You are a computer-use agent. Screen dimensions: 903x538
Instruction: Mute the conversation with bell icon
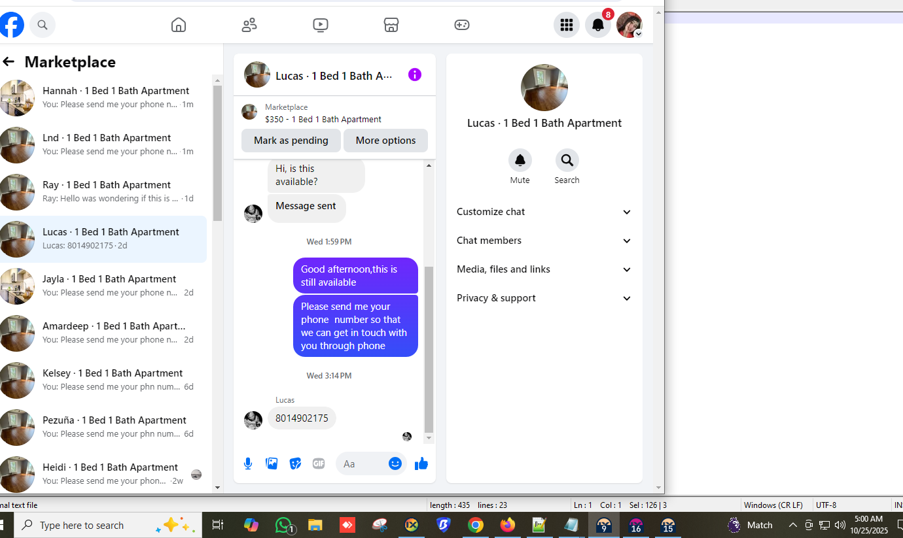pyautogui.click(x=520, y=160)
